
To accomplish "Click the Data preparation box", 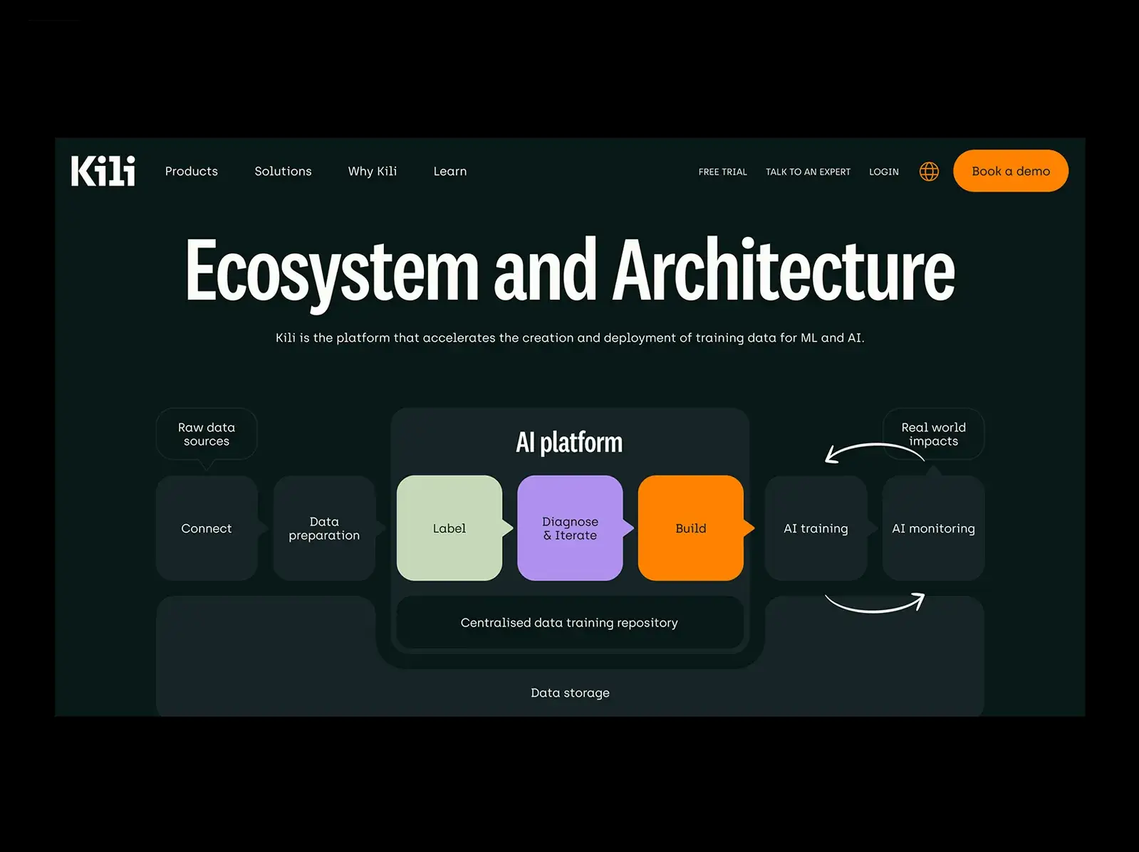I will [x=324, y=528].
